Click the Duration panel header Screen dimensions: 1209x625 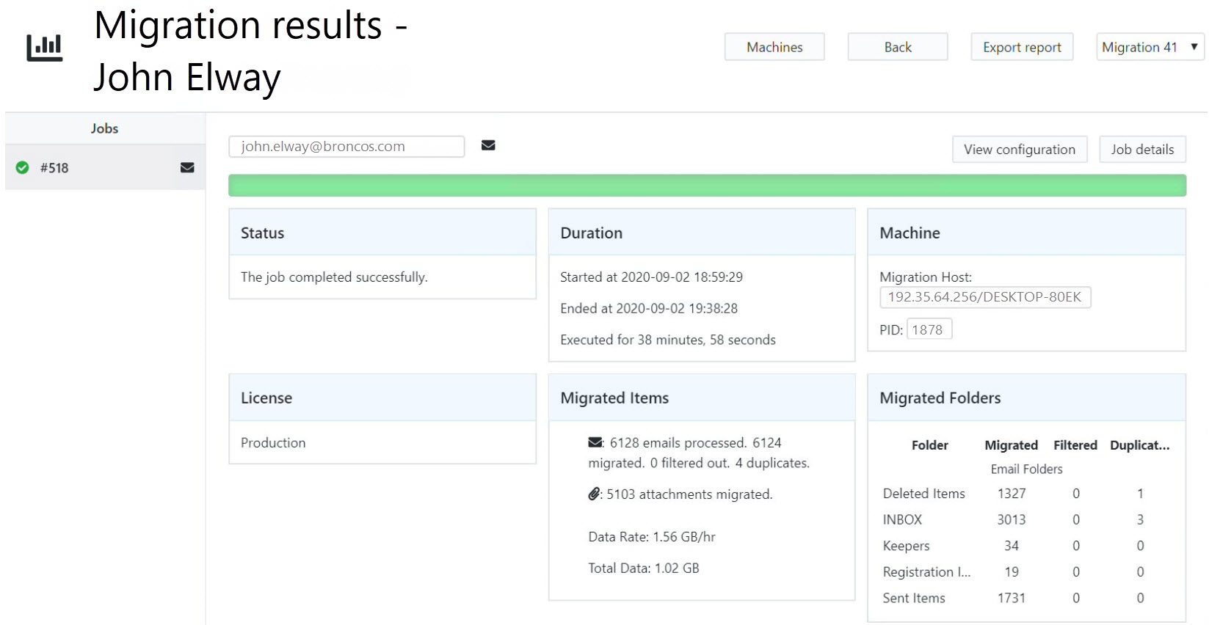[702, 233]
